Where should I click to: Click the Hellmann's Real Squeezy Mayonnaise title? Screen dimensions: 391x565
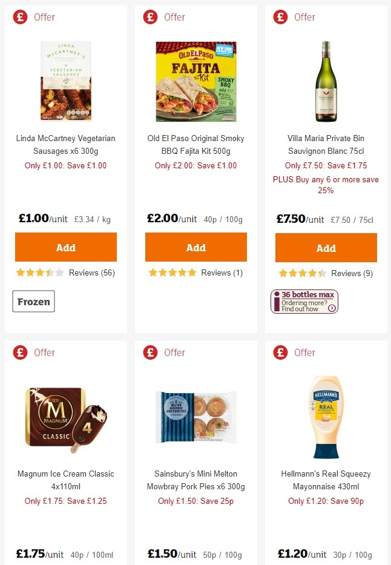tap(326, 480)
